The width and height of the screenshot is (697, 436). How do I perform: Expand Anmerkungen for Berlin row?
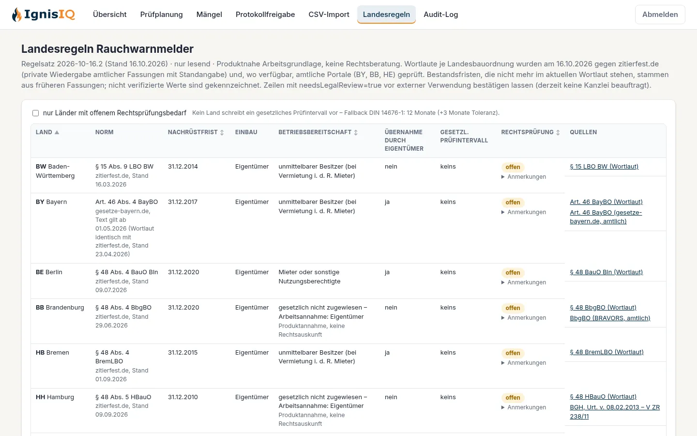(x=524, y=282)
